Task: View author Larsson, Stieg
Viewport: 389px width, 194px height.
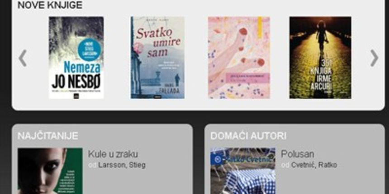Action: [x=122, y=165]
